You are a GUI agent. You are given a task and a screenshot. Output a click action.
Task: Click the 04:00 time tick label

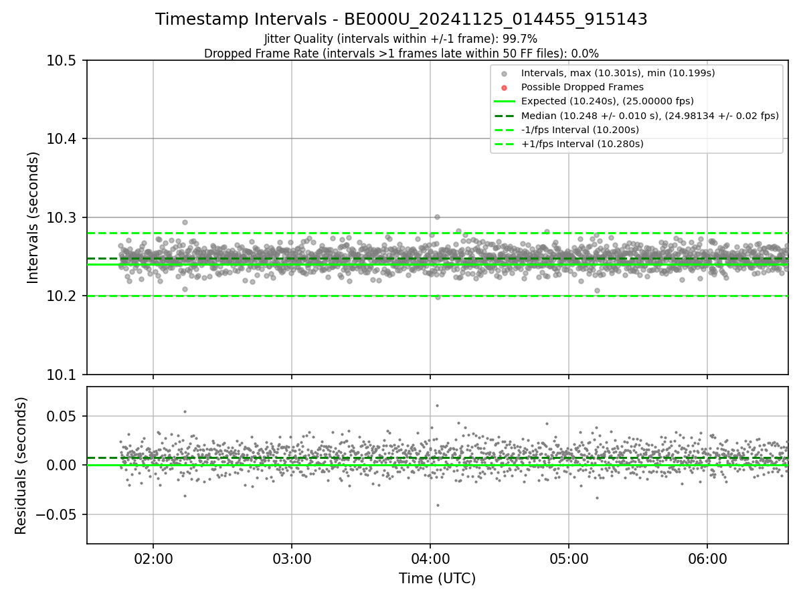(x=430, y=559)
